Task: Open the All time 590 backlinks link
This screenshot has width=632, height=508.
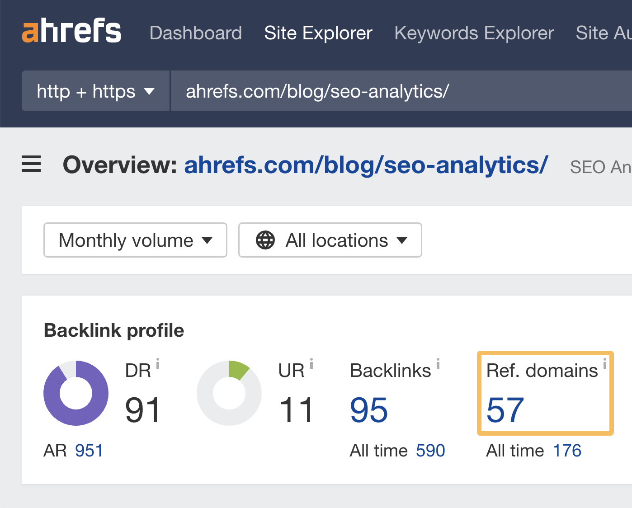Action: click(x=430, y=450)
